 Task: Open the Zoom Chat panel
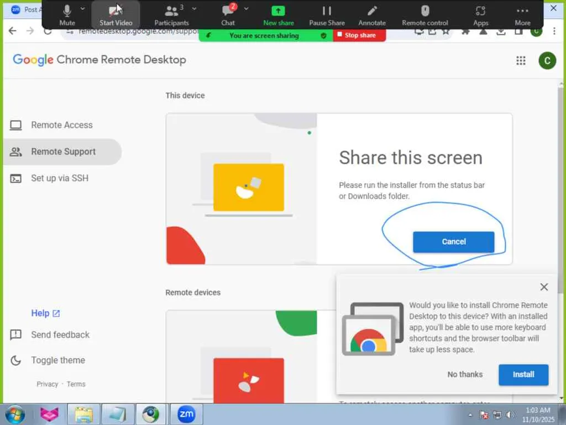point(228,15)
